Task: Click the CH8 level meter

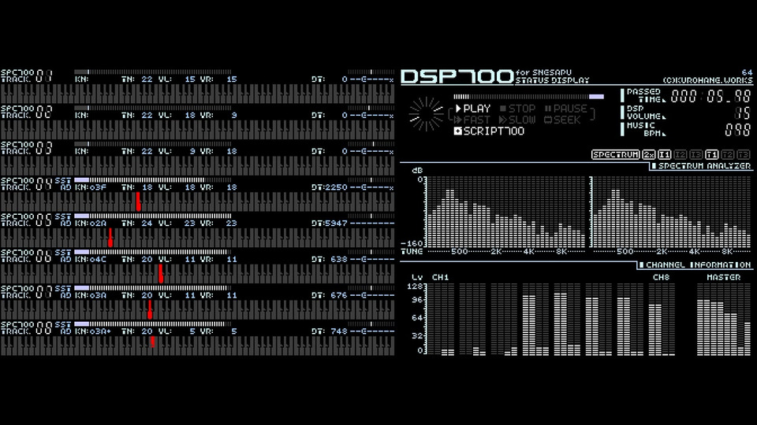Action: [x=662, y=320]
